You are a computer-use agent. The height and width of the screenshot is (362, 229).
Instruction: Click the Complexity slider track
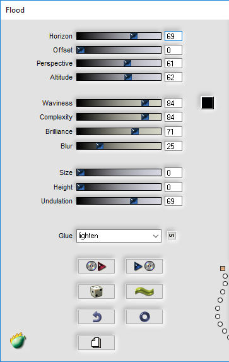(119, 117)
